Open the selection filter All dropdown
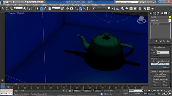The image size is (172, 96). coord(18,8)
